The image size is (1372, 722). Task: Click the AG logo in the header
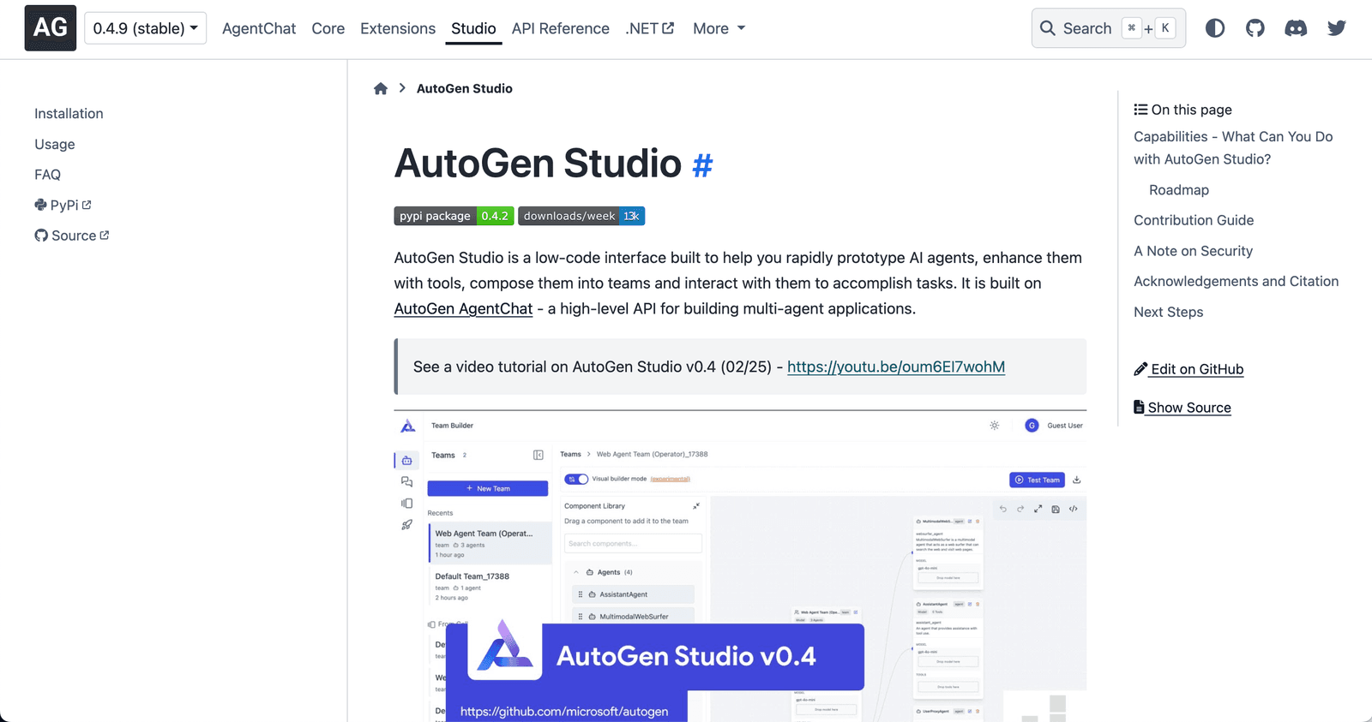(50, 28)
